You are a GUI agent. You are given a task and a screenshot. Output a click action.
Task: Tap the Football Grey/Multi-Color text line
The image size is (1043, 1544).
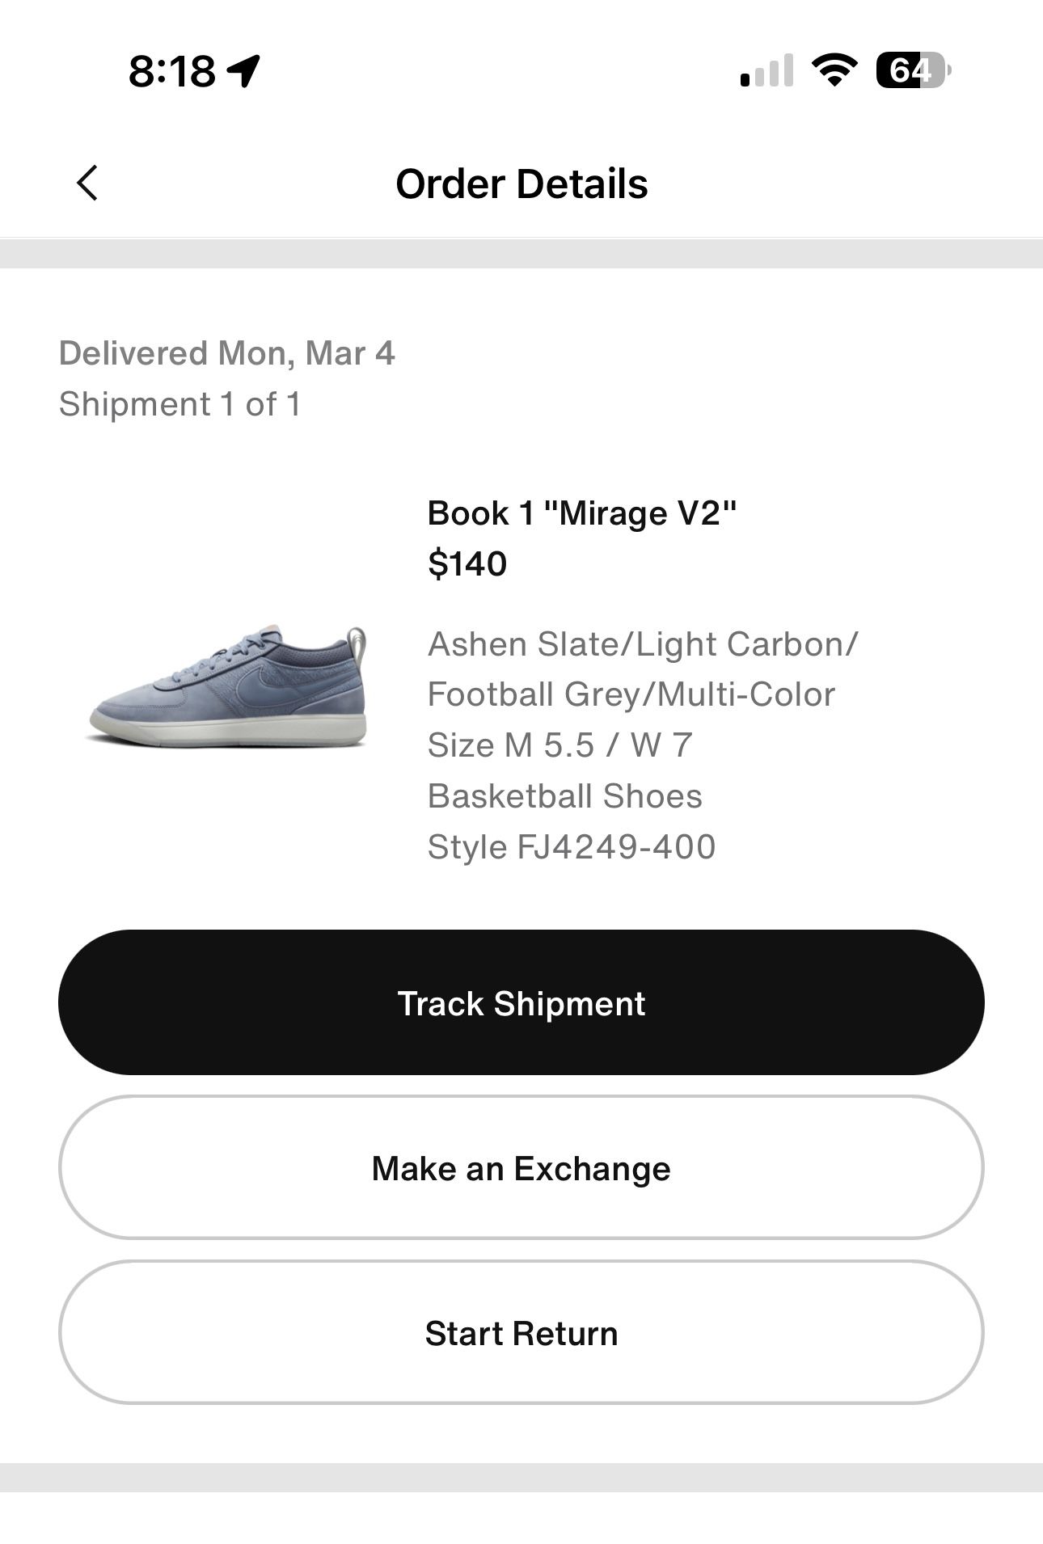[631, 694]
